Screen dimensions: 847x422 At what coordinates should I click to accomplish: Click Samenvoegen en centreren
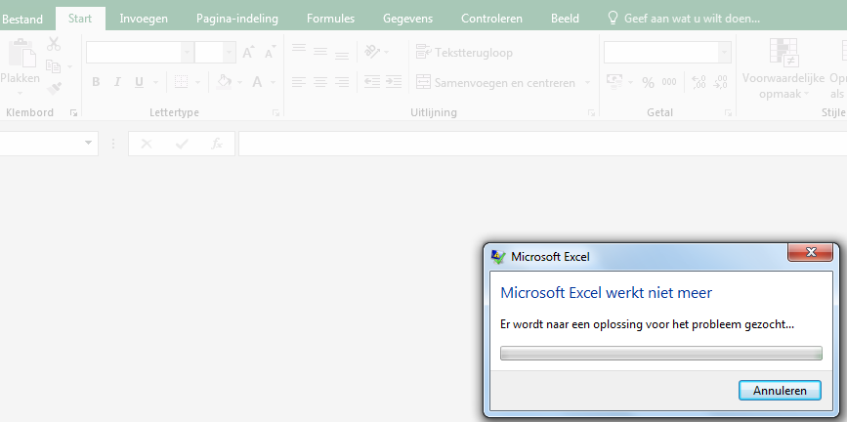pyautogui.click(x=495, y=83)
